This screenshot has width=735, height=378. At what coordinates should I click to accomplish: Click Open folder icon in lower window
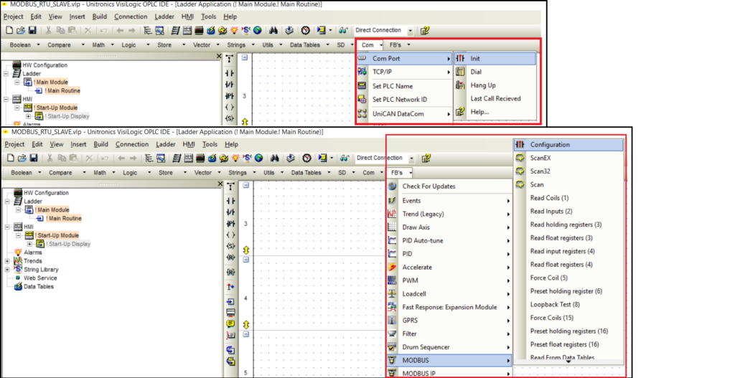click(22, 159)
